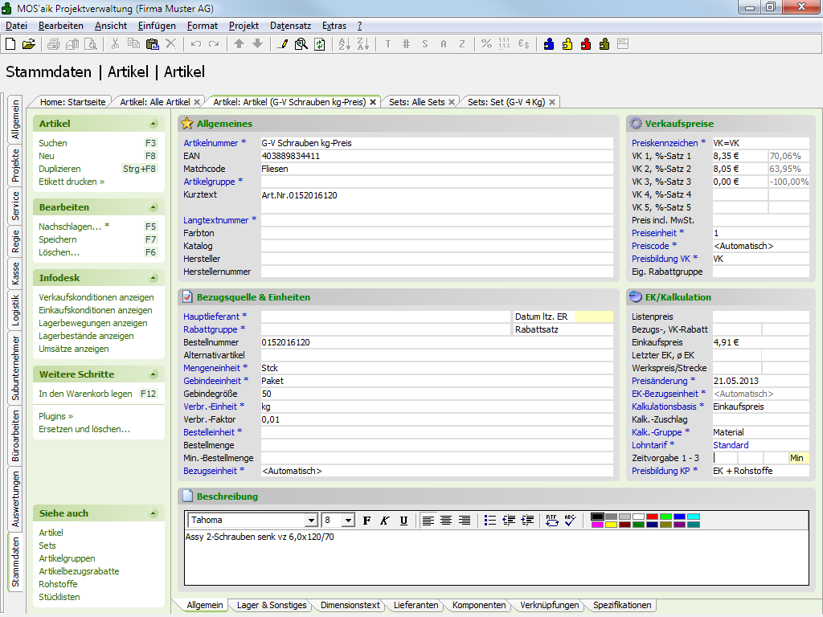823x617 pixels.
Task: Set centered text alignment in description editor
Action: (x=446, y=521)
